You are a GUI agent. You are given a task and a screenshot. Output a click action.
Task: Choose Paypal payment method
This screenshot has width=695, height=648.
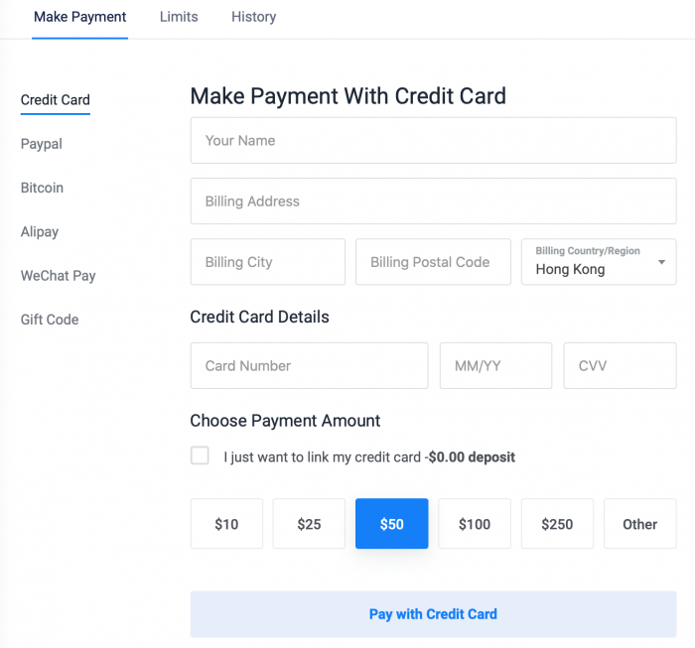pyautogui.click(x=42, y=144)
